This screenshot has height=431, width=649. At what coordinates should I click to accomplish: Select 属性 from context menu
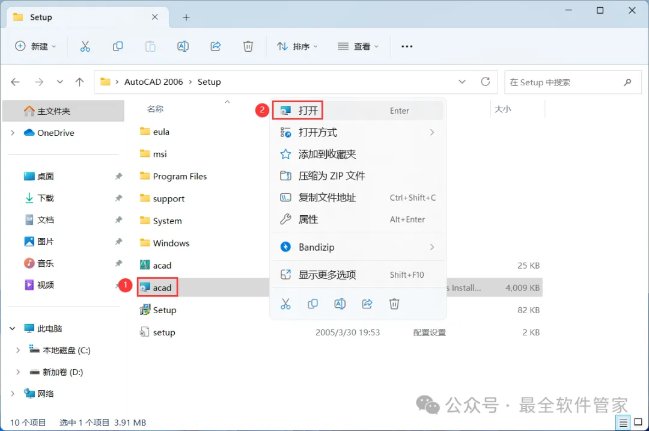pyautogui.click(x=358, y=219)
